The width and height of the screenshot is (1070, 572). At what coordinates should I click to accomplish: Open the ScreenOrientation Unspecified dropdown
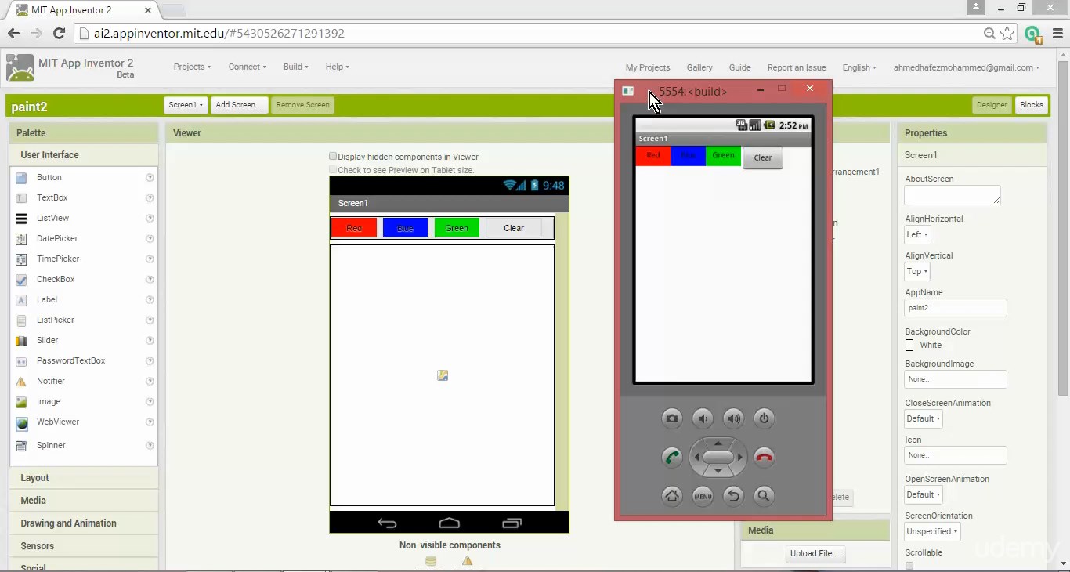[x=932, y=531]
